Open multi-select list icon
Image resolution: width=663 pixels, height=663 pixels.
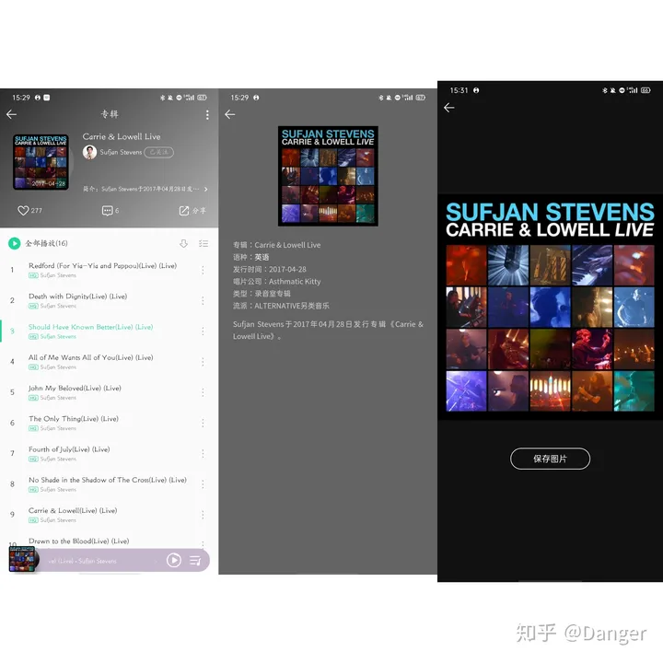[204, 243]
